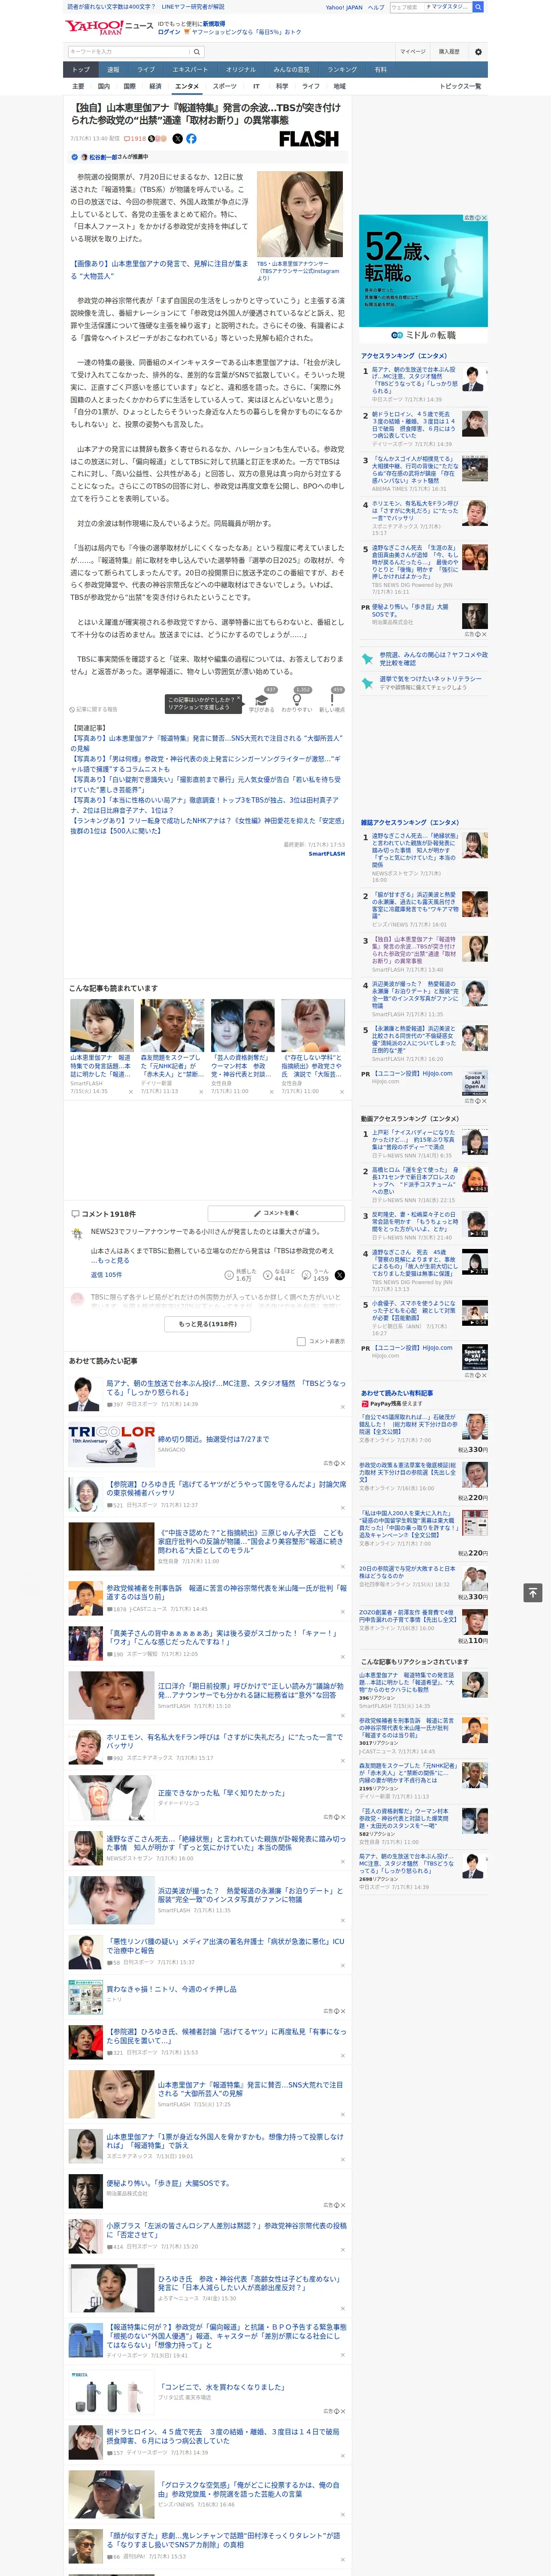Open the 森友問題をスクープした recommended article thumbnail
This screenshot has height=2576, width=551.
172,1025
